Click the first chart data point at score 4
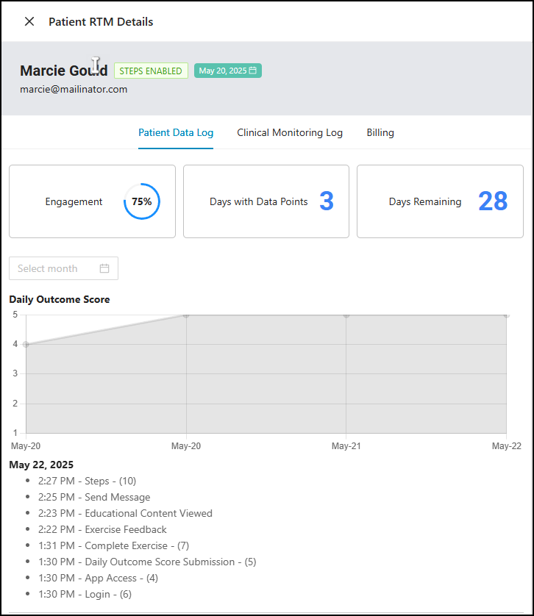The height and width of the screenshot is (616, 534). [x=26, y=344]
